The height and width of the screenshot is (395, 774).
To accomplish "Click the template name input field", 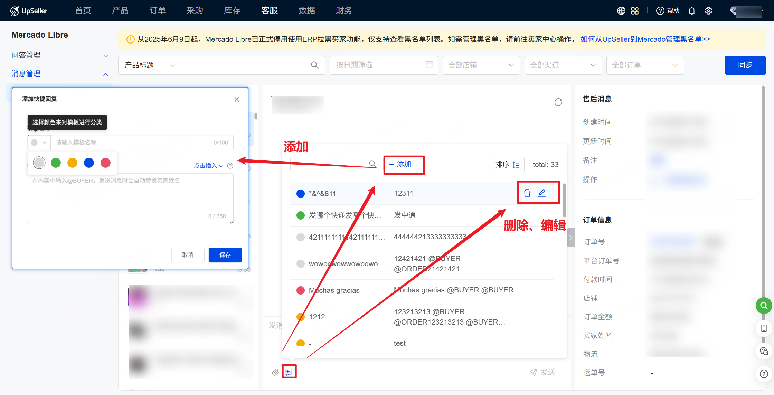I will pos(135,143).
